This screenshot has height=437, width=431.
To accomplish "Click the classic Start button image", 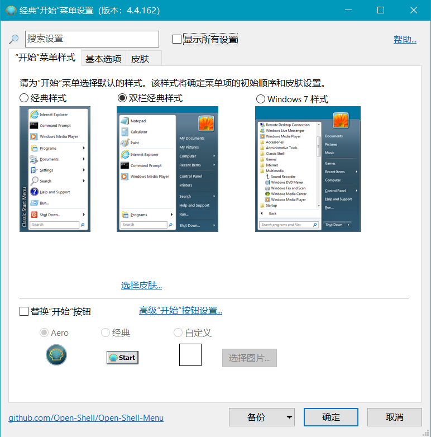I will (122, 358).
